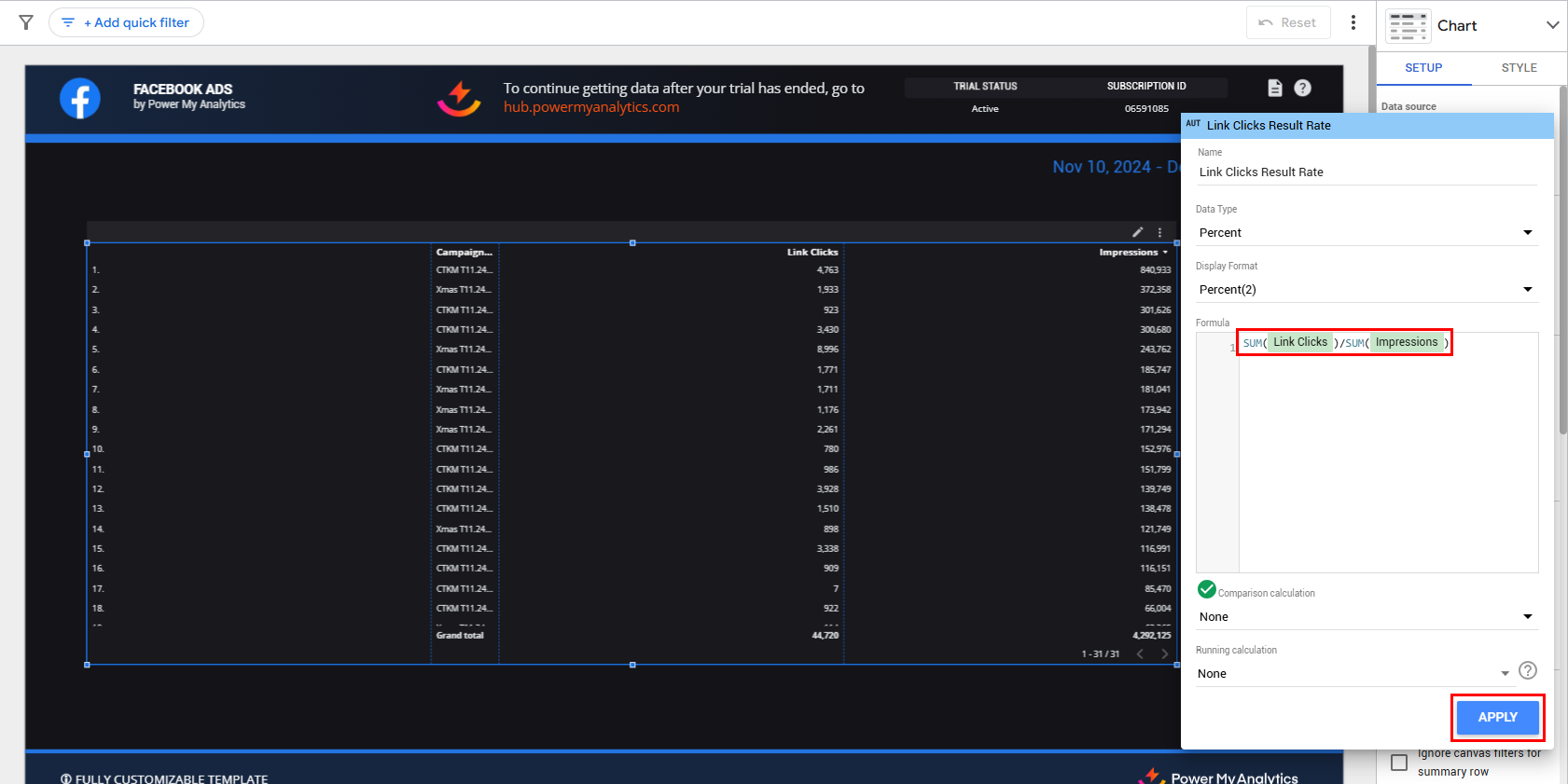Enable Ignore canvas filters for summary row

point(1399,763)
